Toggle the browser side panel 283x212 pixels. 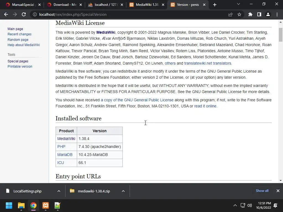tap(259, 14)
